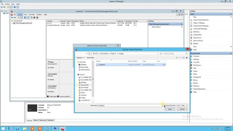Click Connect under MoonServer actions
This screenshot has width=233, height=131.
197,56
